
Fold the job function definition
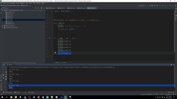point(53,23)
